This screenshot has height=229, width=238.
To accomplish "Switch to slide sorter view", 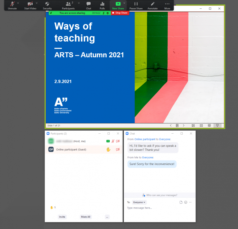I will (201, 126).
